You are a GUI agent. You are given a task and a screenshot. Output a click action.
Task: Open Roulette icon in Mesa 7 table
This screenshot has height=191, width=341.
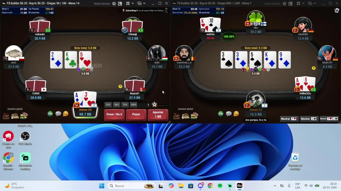click(x=185, y=116)
